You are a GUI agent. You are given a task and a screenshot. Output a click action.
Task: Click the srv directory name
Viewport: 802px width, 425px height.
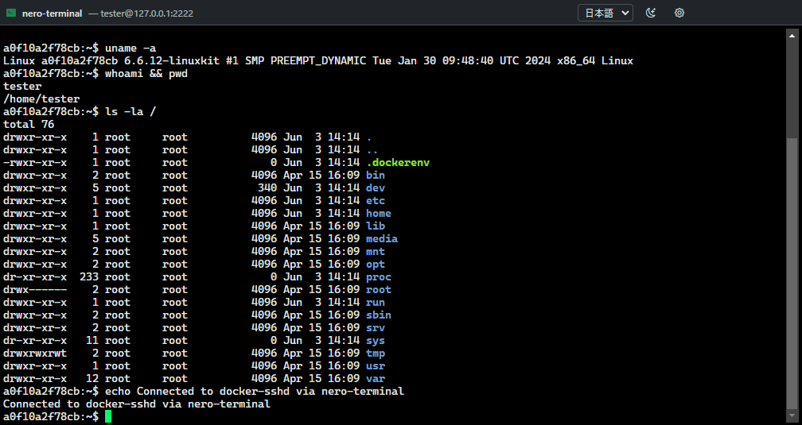[376, 328]
